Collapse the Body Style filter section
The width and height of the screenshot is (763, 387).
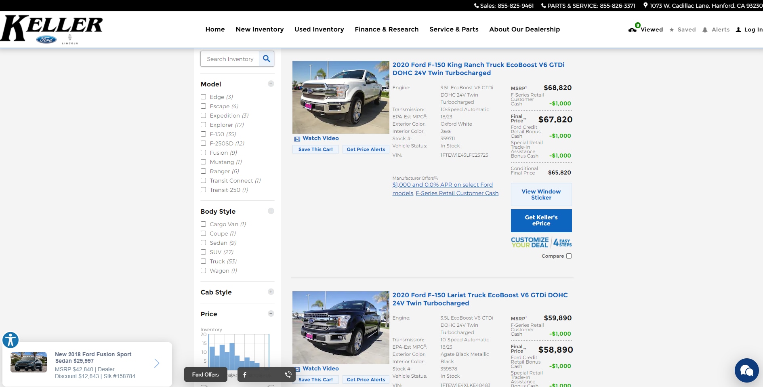click(x=271, y=211)
